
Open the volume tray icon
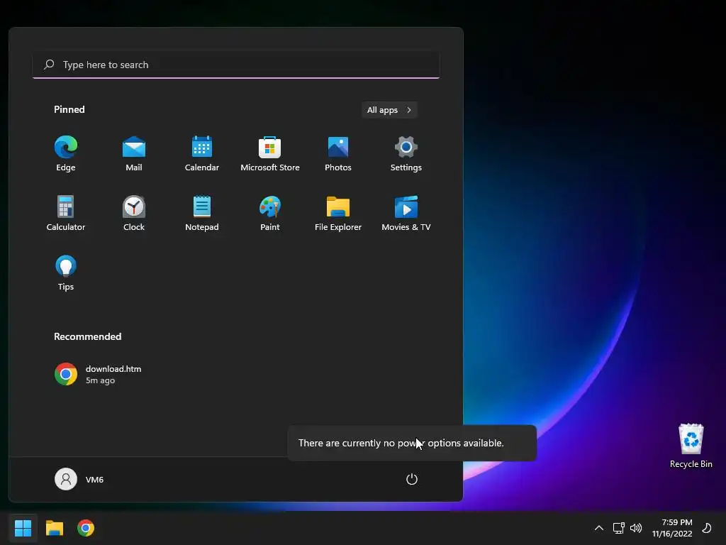tap(636, 528)
